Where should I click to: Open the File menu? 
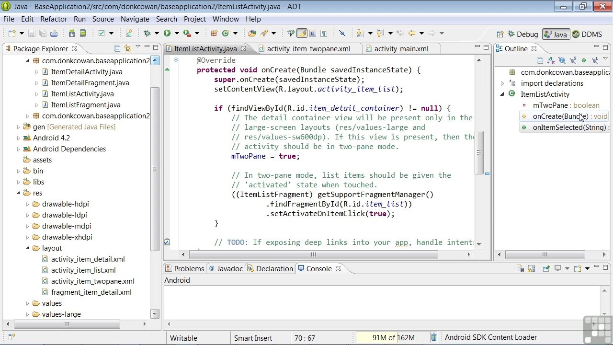(9, 19)
